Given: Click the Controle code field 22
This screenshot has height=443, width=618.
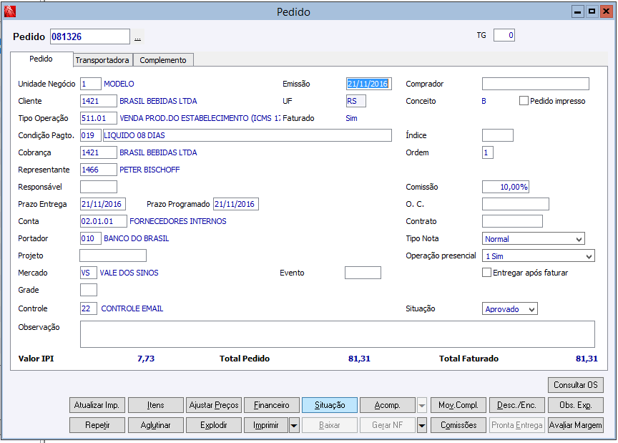Looking at the screenshot, I should [89, 308].
